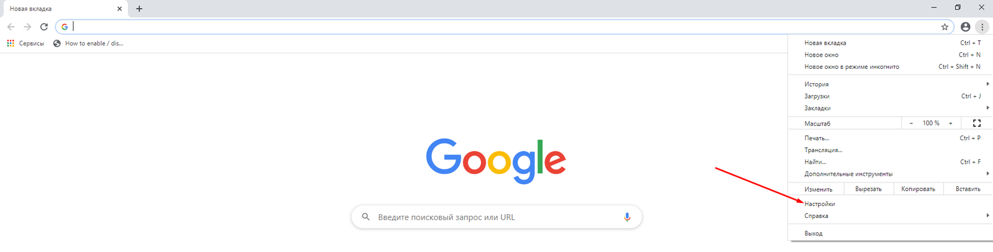The height and width of the screenshot is (252, 993).
Task: Toggle fullscreen mode icon next to zoom
Action: pos(977,123)
